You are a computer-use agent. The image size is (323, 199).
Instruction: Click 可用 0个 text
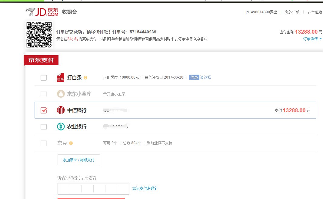pos(110,143)
